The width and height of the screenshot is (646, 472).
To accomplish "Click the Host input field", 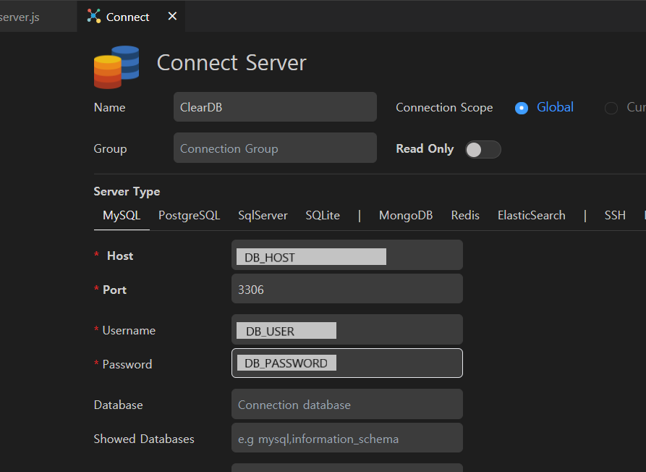I will [x=347, y=255].
